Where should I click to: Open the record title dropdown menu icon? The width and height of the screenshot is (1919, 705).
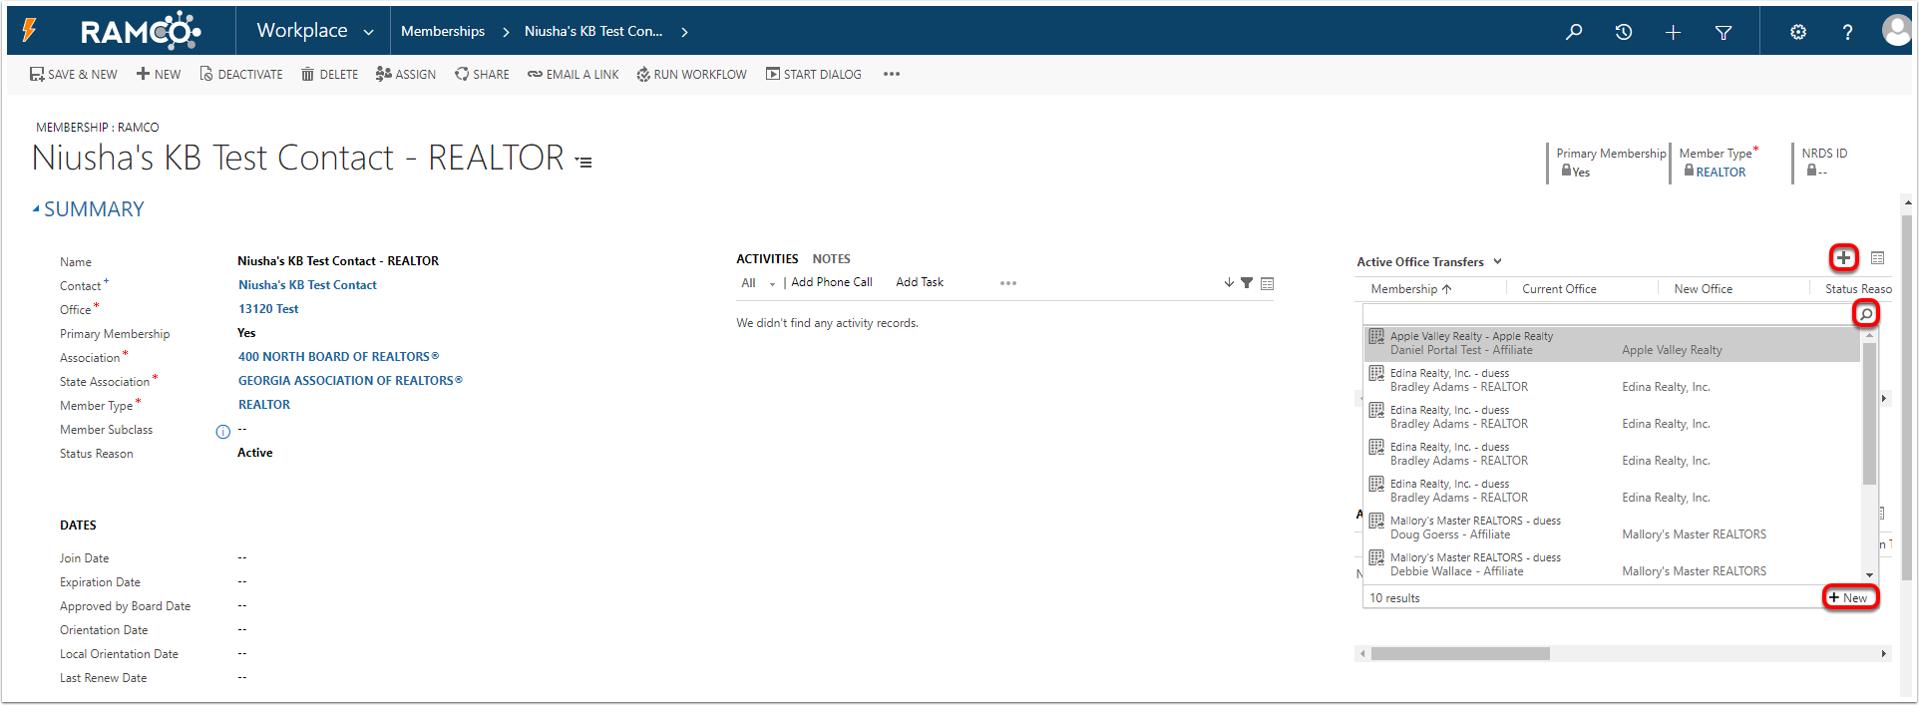tap(584, 162)
